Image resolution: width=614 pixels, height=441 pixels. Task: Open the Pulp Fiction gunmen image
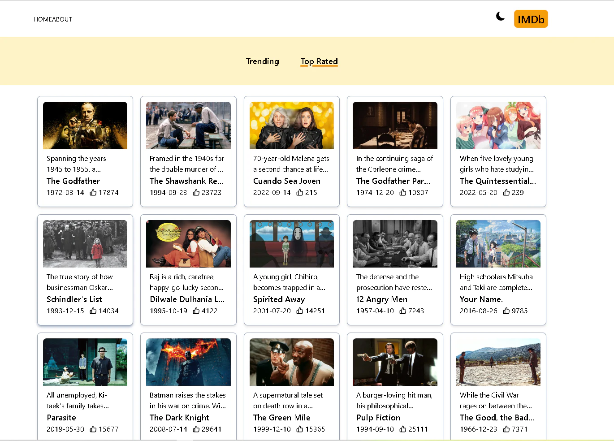point(395,362)
